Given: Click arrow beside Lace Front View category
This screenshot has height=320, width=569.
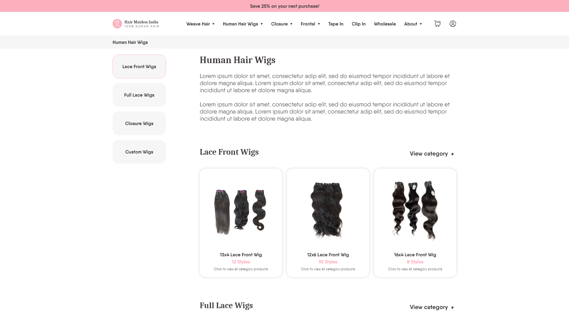Looking at the screenshot, I should pyautogui.click(x=453, y=154).
